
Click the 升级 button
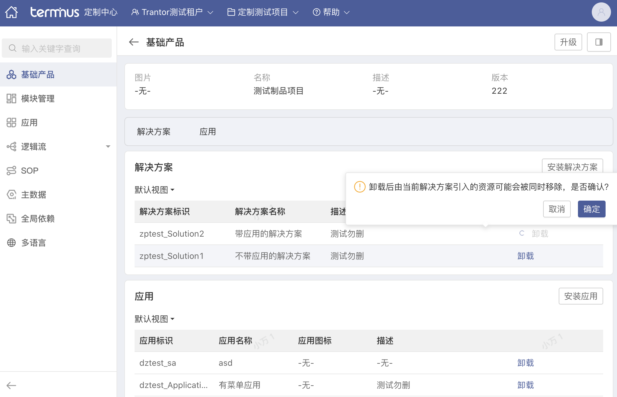[568, 42]
